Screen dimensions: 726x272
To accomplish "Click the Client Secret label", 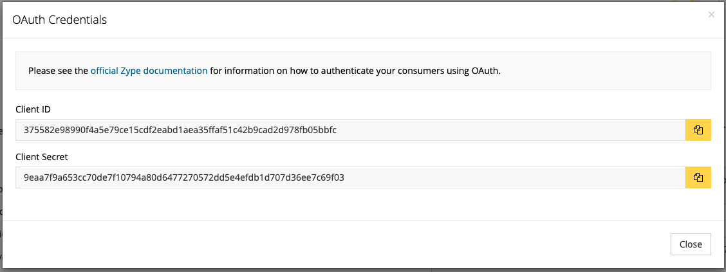I will point(42,158).
